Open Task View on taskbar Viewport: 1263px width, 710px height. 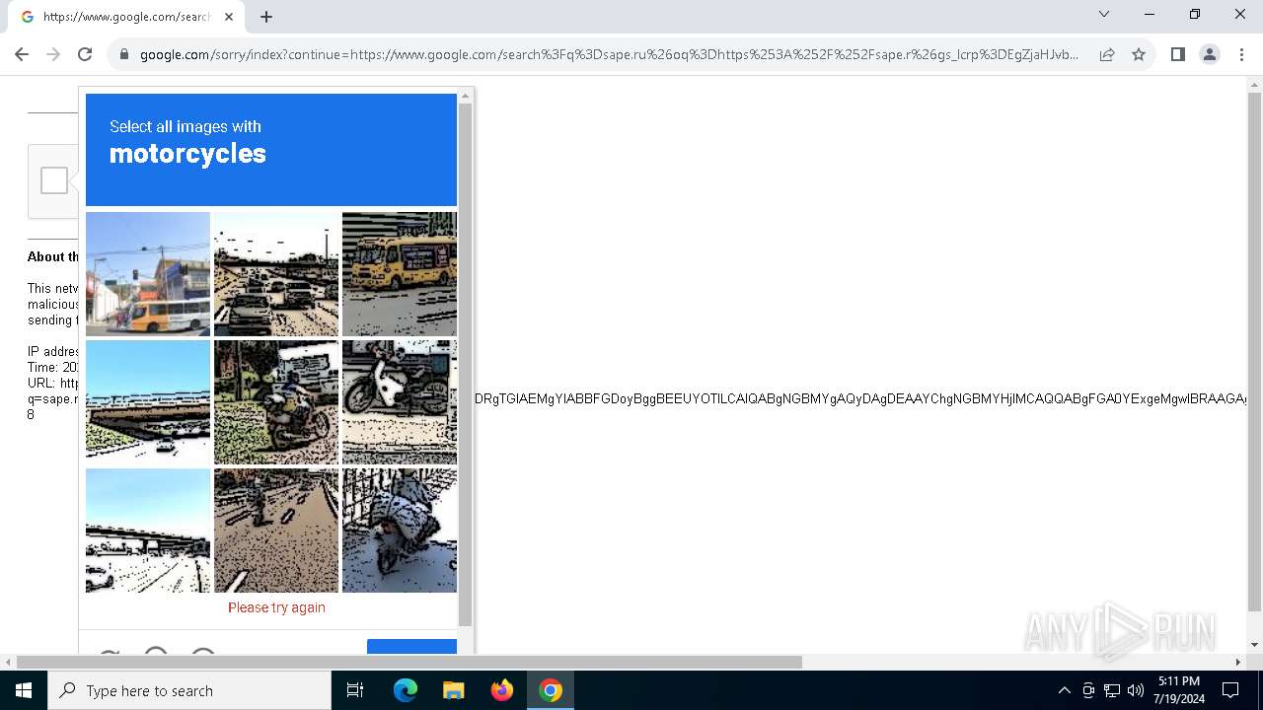tap(355, 690)
